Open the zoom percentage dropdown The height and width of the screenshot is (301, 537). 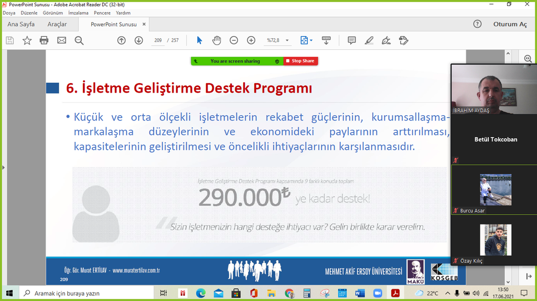pyautogui.click(x=287, y=40)
